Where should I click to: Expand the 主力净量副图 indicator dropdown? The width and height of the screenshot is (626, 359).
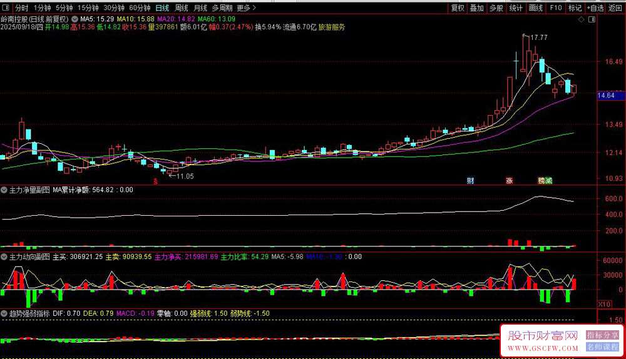[4, 190]
